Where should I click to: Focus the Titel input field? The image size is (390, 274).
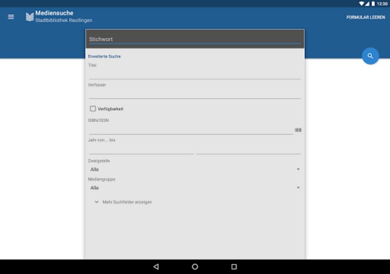(x=194, y=74)
